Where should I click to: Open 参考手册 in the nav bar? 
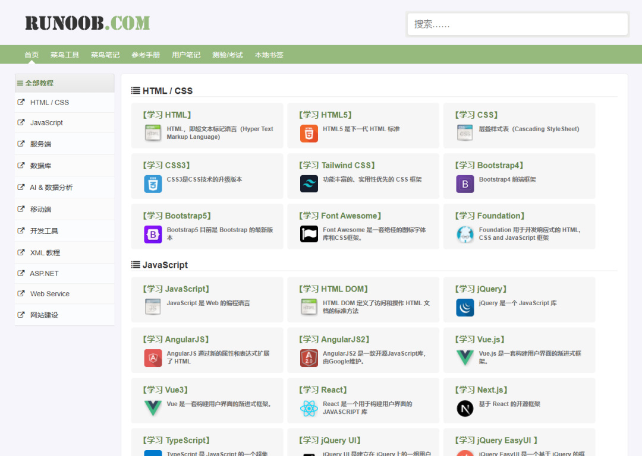[x=146, y=55]
